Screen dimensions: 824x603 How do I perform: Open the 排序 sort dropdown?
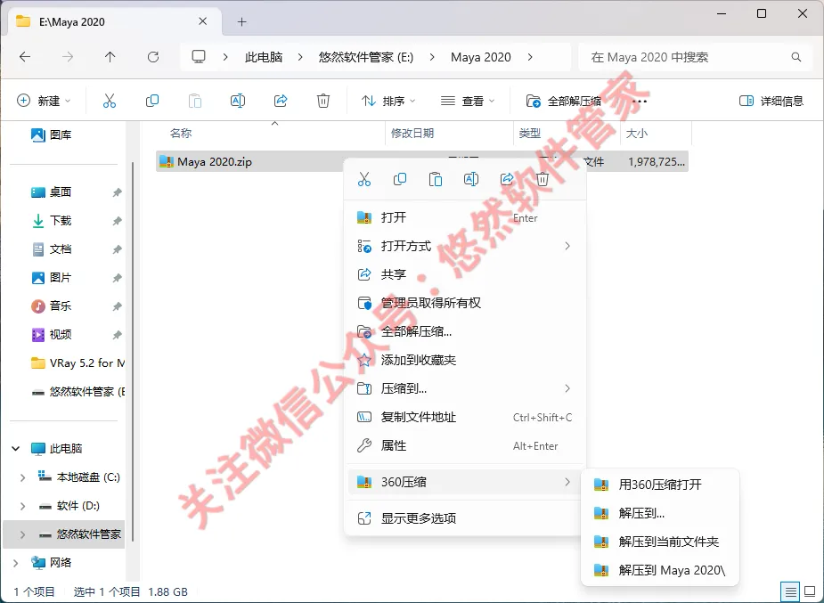(388, 101)
